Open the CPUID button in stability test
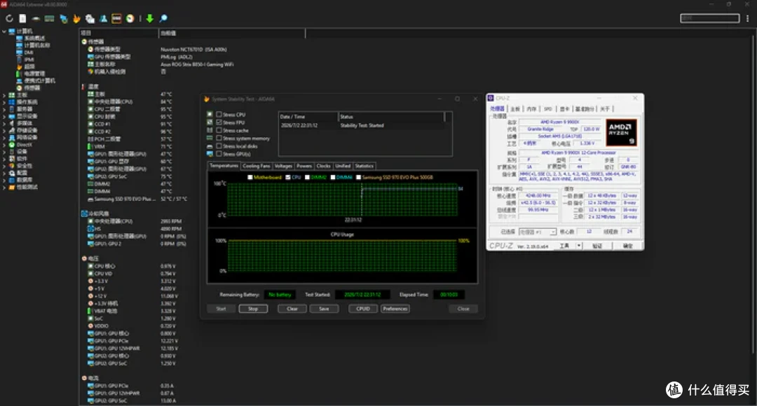The image size is (757, 406). 363,309
